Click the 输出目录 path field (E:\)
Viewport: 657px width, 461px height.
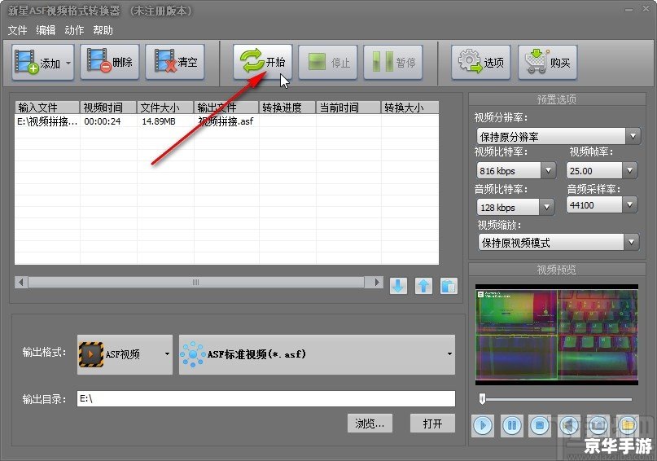click(266, 398)
